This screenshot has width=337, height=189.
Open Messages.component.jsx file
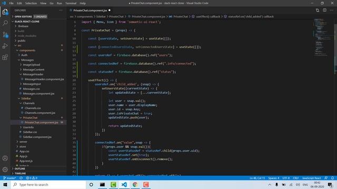coord(38,93)
